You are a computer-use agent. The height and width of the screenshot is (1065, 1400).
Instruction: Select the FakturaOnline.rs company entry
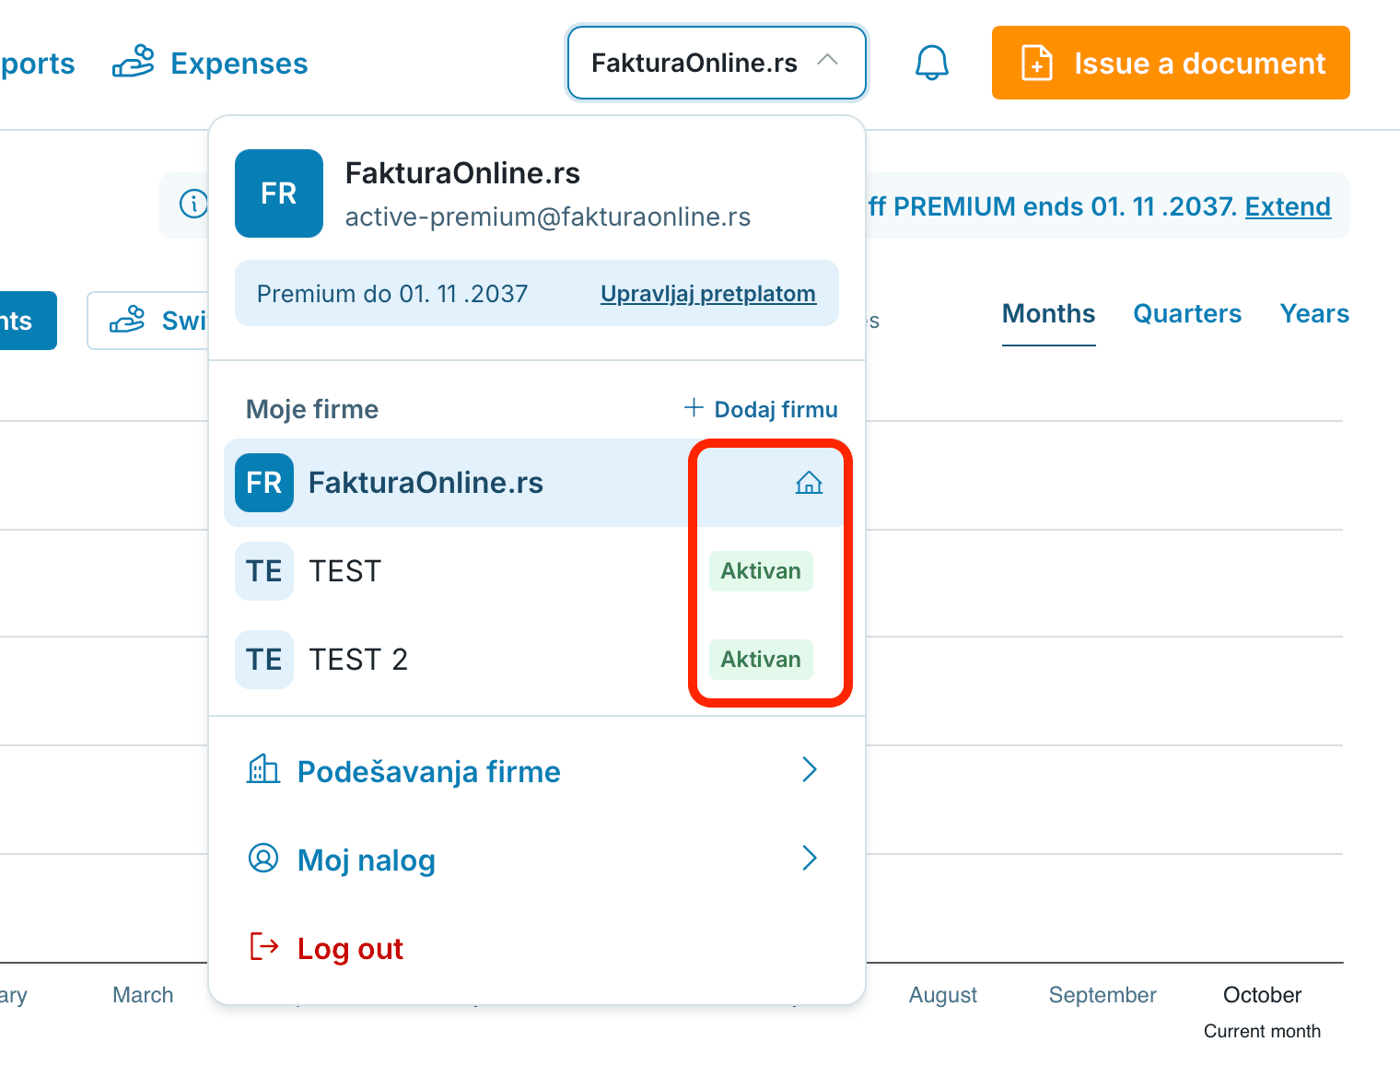[x=536, y=483]
